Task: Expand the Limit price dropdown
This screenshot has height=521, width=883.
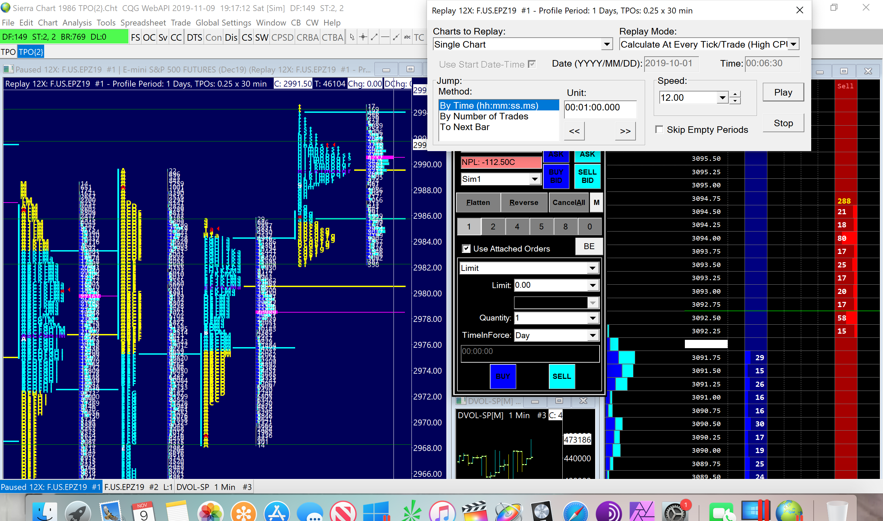Action: [x=593, y=285]
